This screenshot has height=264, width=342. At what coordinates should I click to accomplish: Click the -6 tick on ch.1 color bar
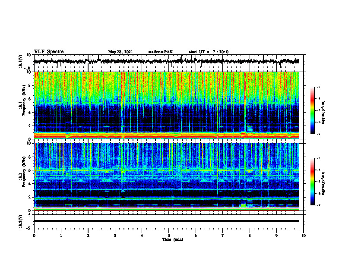319,122
